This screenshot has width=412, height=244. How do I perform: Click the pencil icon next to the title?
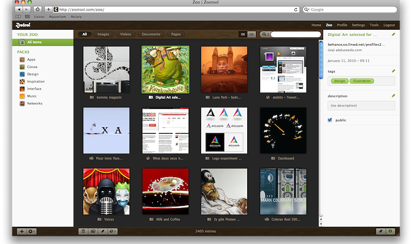(393, 35)
